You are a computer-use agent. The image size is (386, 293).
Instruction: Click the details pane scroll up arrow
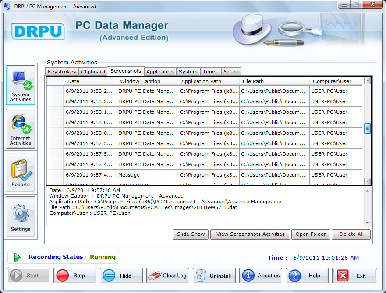coord(367,191)
